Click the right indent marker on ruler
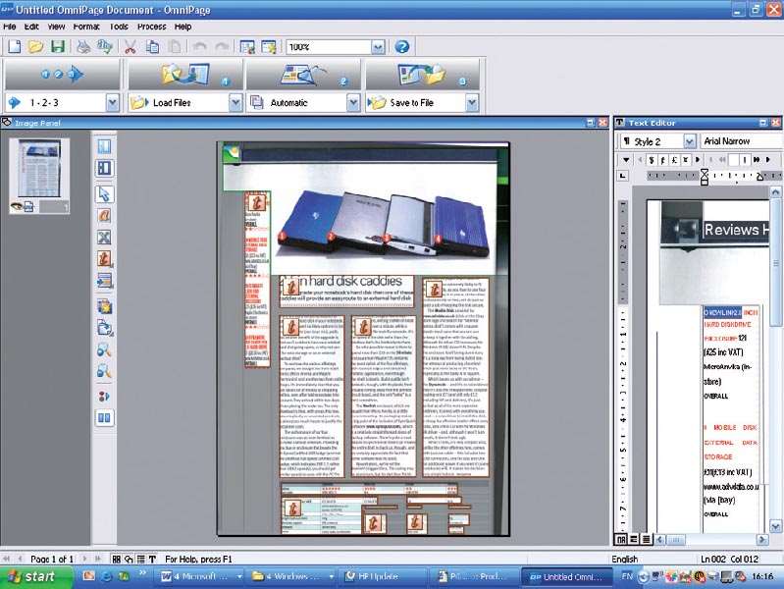 pos(760,176)
